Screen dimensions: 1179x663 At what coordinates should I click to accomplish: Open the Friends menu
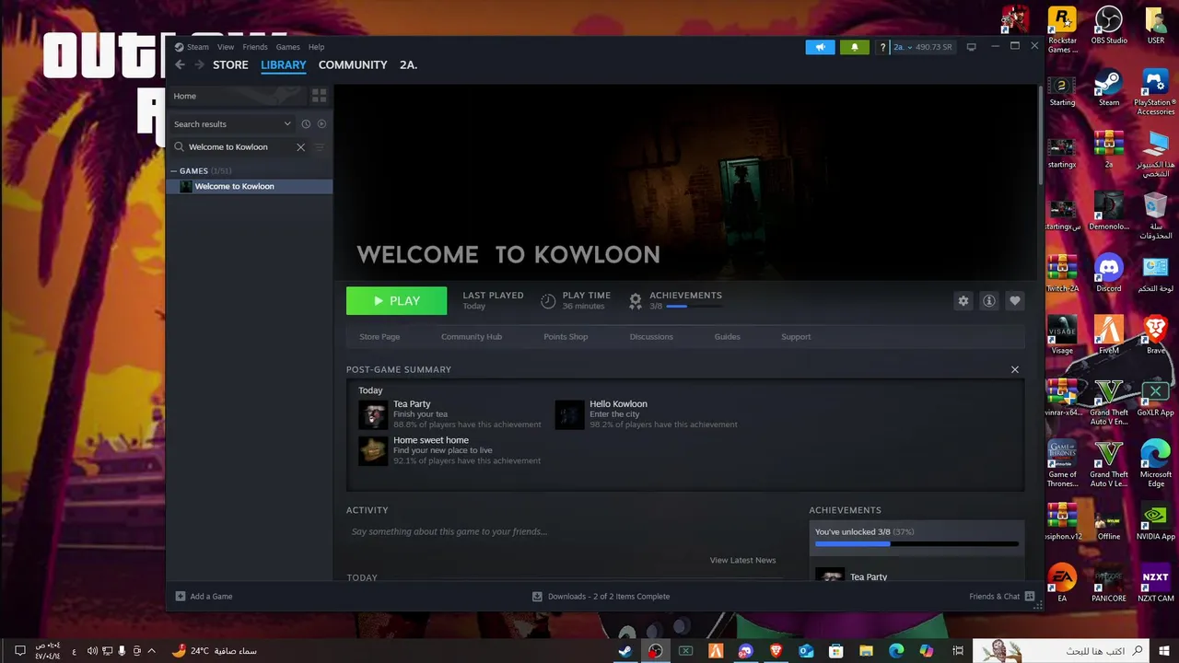pos(255,47)
